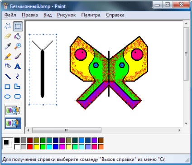Click the horizontal scrollbar right arrow
Screen dimensions: 192x165
point(179,130)
